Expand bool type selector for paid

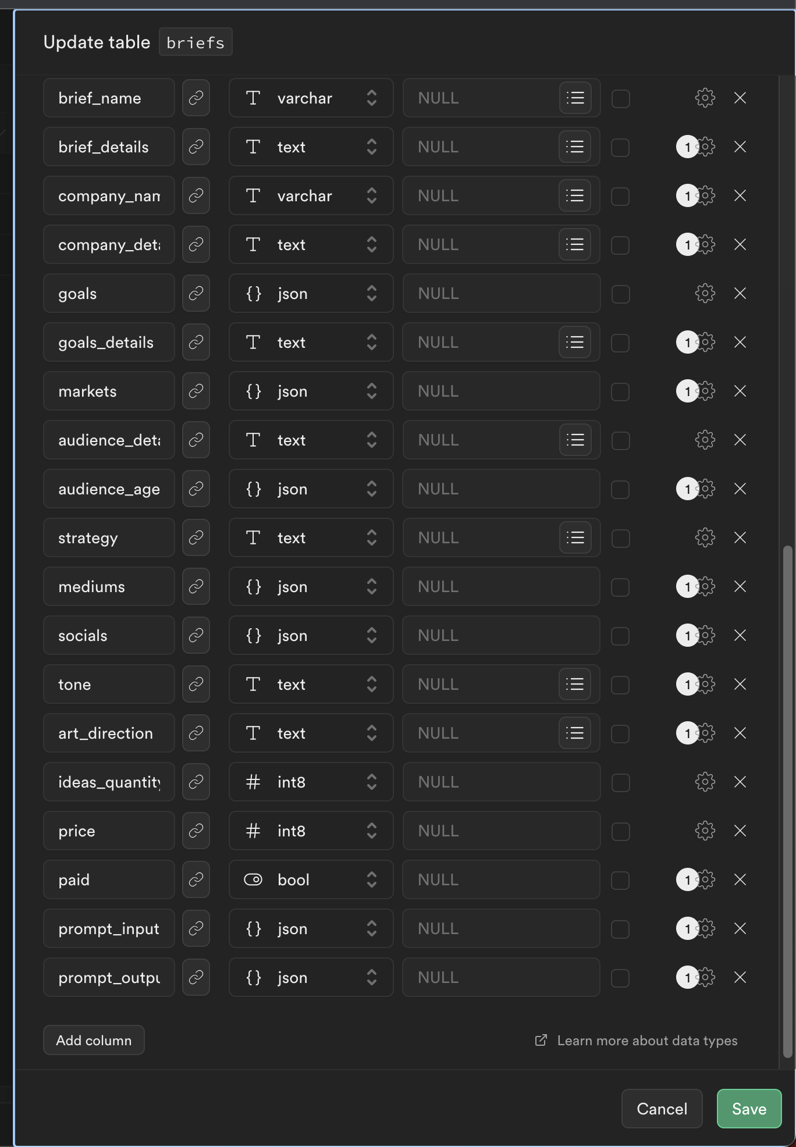[x=311, y=879]
